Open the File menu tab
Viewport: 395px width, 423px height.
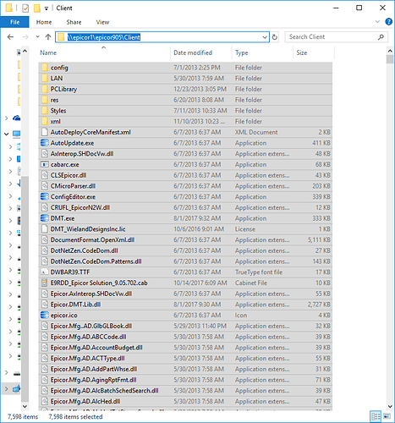pyautogui.click(x=14, y=22)
